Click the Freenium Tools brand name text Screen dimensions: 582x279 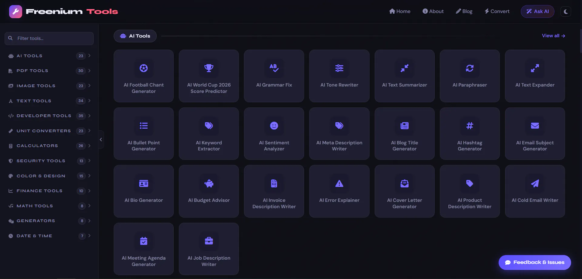[72, 11]
